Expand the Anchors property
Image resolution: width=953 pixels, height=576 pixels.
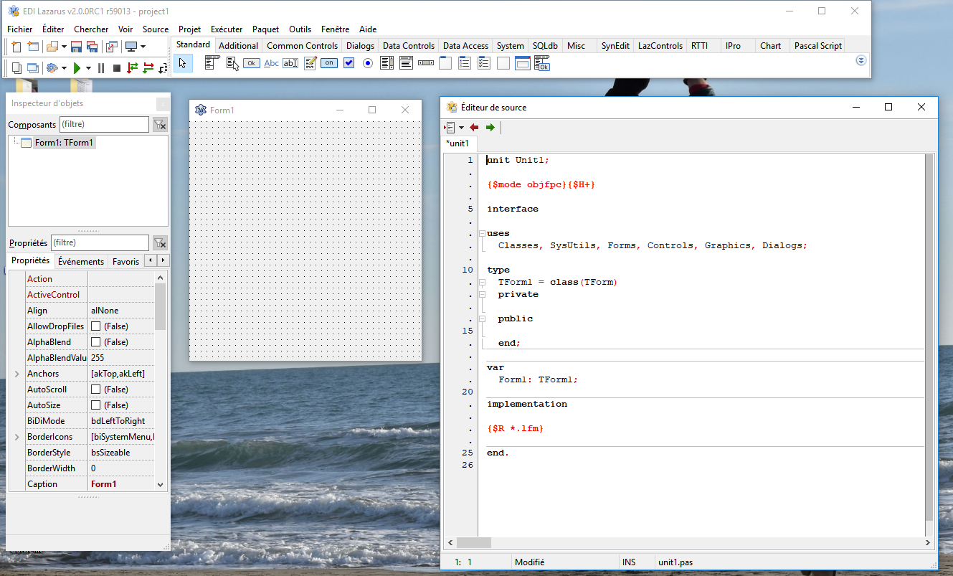[x=17, y=374]
